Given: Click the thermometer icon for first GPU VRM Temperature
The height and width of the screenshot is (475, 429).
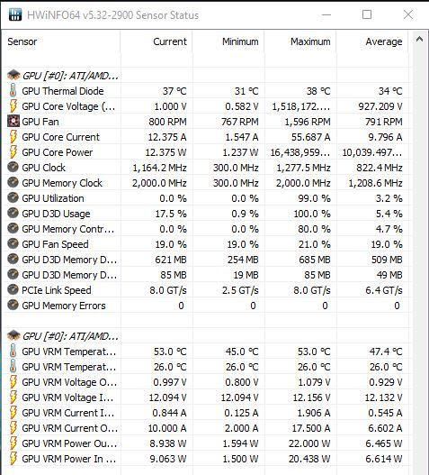Looking at the screenshot, I should (x=13, y=352).
